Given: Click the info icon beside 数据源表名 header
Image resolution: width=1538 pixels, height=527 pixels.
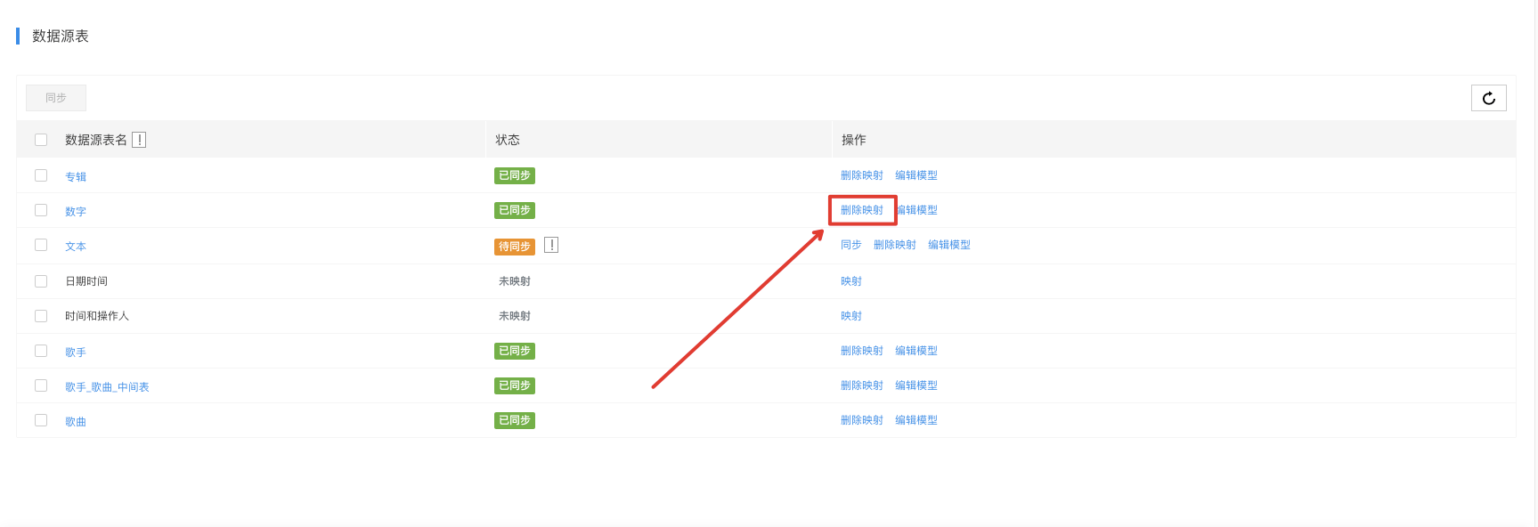Looking at the screenshot, I should [x=139, y=140].
